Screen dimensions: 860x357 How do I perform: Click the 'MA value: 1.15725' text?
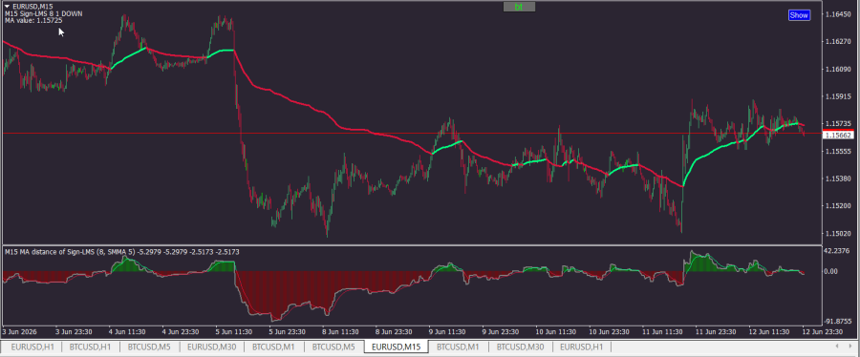(x=33, y=20)
